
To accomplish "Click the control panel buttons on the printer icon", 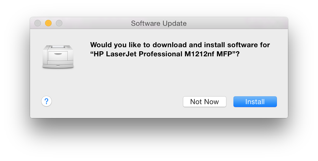I will (69, 47).
